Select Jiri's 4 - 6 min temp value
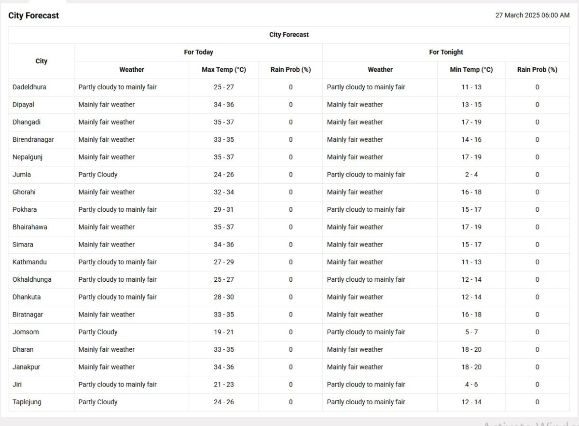 pos(471,385)
